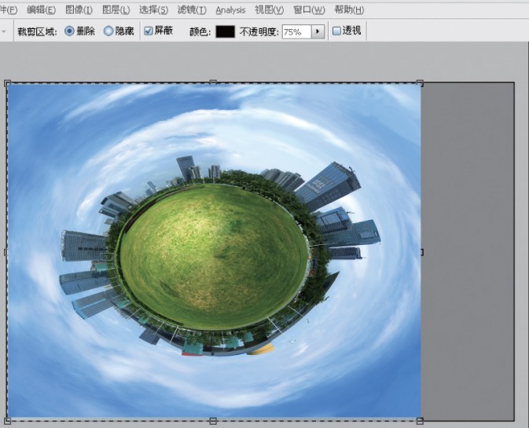Open the 帮助(H) menu
The image size is (529, 428).
[349, 10]
